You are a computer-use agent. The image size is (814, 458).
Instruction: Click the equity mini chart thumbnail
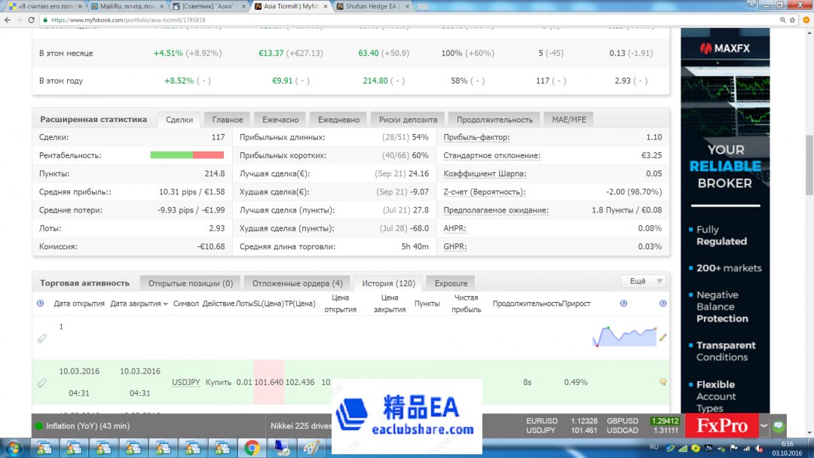(x=625, y=336)
